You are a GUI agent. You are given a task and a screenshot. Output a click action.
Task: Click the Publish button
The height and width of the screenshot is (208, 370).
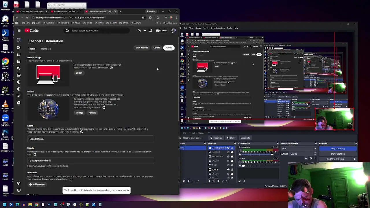[169, 48]
